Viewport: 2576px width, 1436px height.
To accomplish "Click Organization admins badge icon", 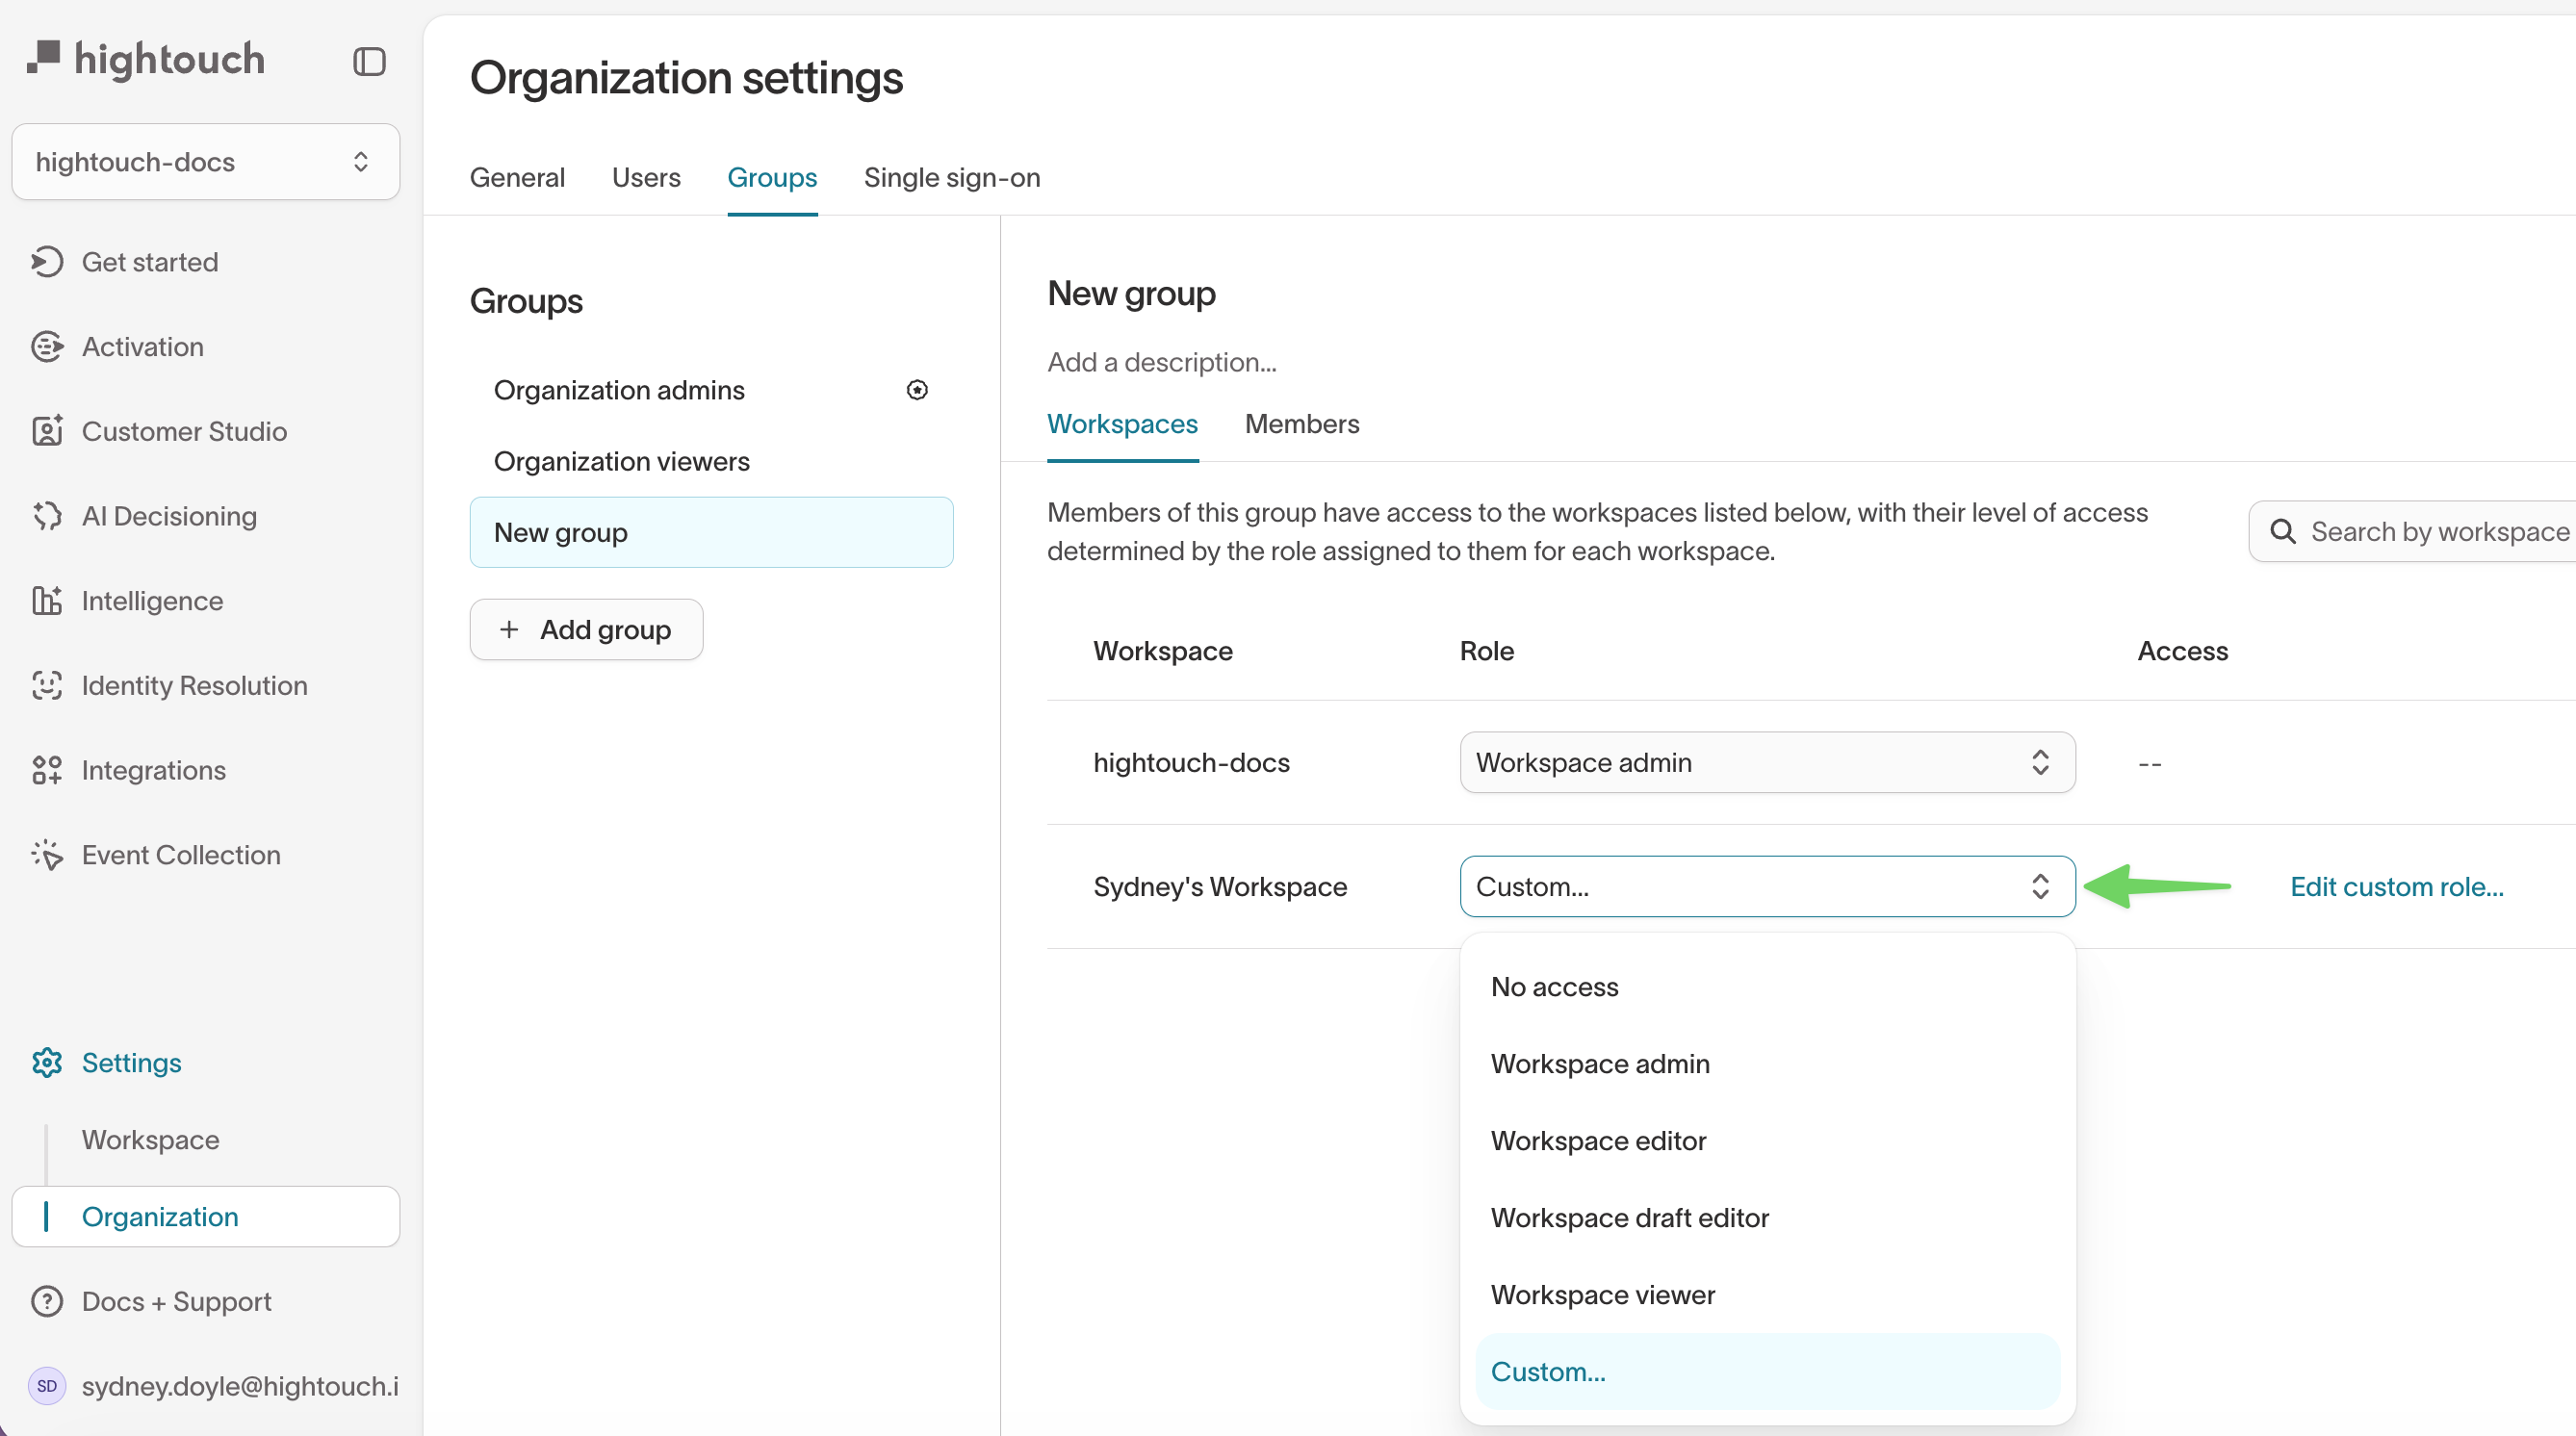I will pyautogui.click(x=916, y=390).
